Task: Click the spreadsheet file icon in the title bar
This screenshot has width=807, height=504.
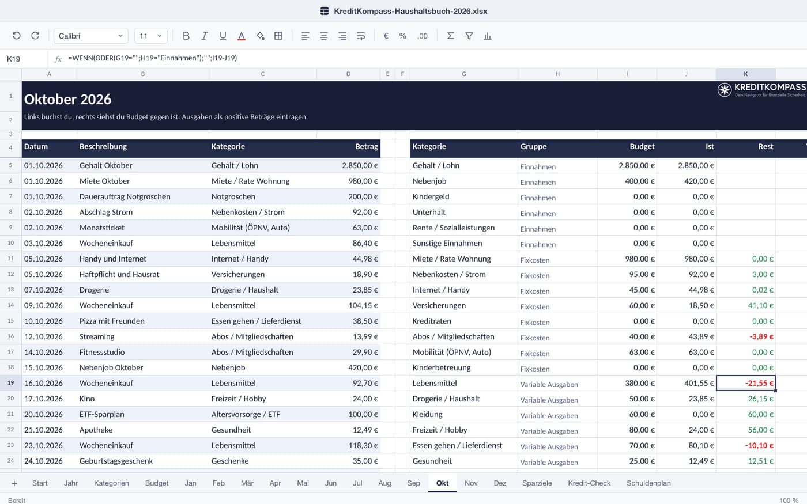Action: coord(325,11)
